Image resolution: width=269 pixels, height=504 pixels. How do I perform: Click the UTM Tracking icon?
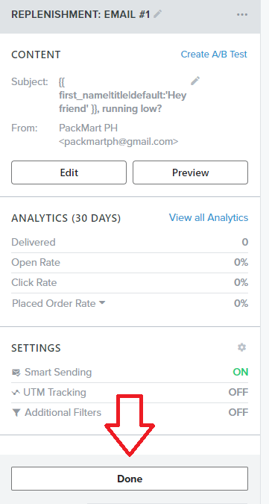click(16, 393)
